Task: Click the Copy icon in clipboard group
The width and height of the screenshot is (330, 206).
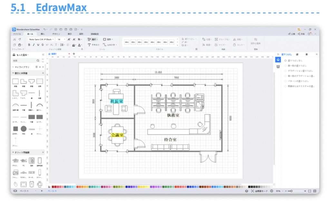Action: (15, 45)
